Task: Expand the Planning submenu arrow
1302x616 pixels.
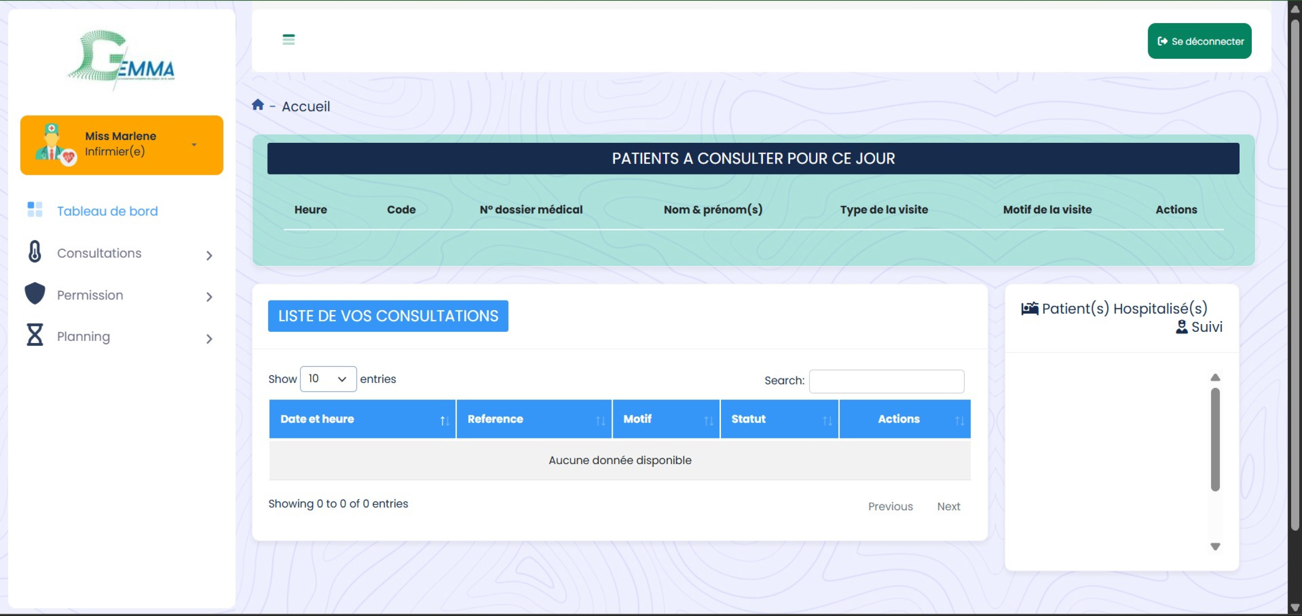Action: click(209, 339)
